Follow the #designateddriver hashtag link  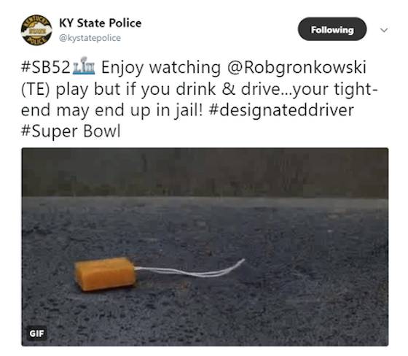[281, 110]
